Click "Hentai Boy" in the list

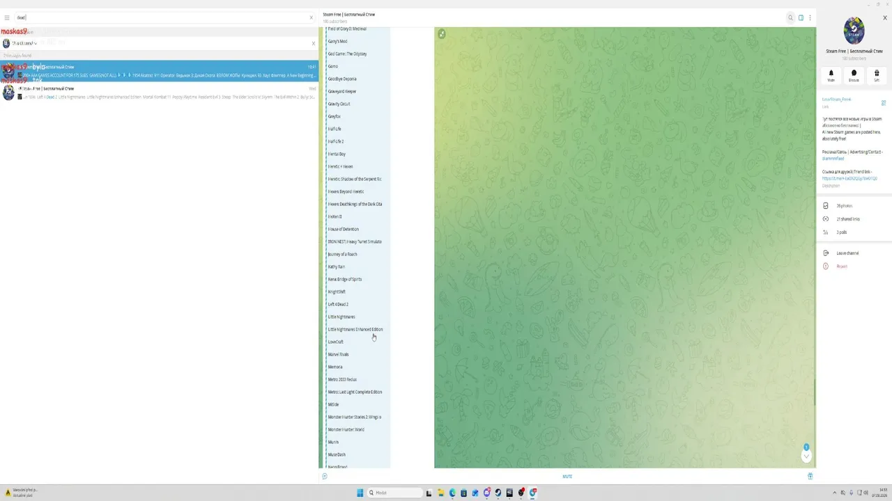[337, 154]
